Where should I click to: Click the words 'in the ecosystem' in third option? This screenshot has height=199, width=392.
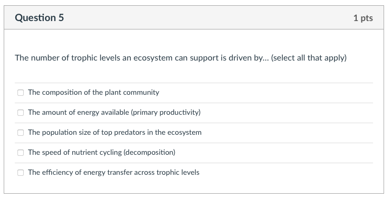[x=174, y=133]
